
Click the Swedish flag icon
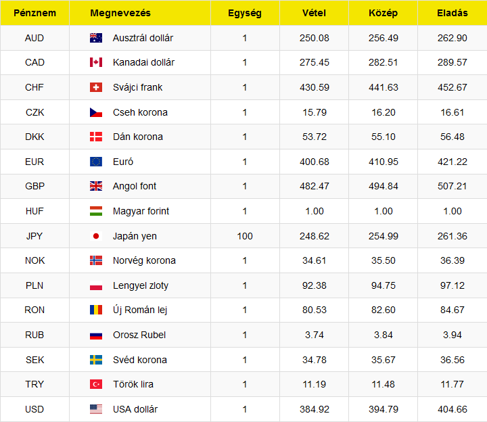(96, 360)
